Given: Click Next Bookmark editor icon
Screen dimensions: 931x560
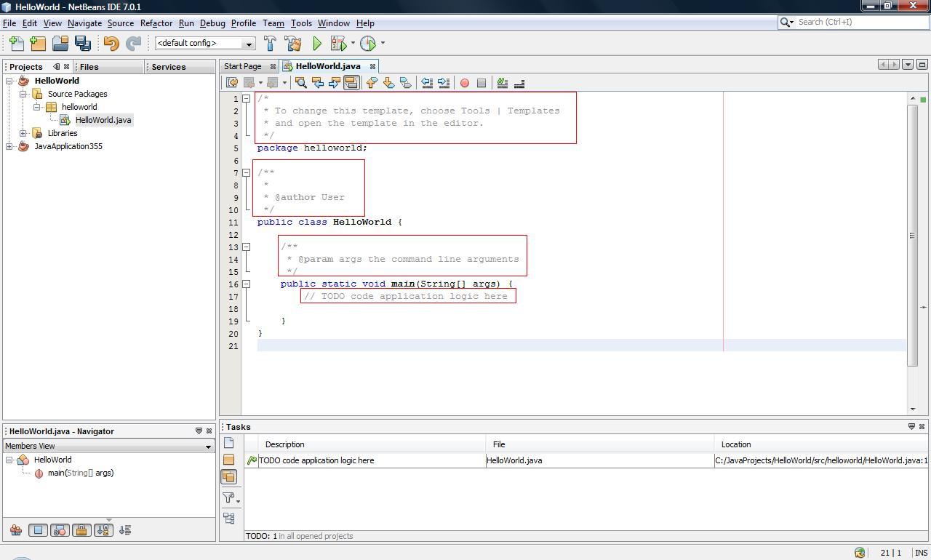Looking at the screenshot, I should [388, 83].
